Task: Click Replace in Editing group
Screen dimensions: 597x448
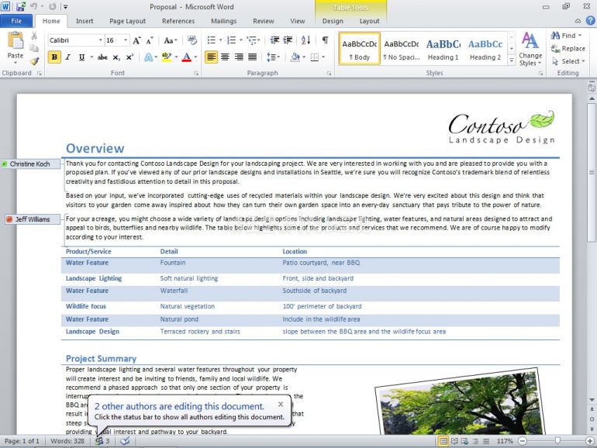Action: [568, 48]
